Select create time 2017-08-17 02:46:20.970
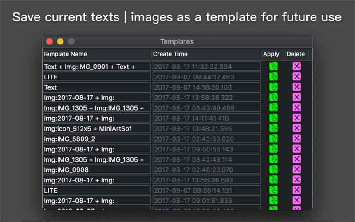 pyautogui.click(x=207, y=170)
